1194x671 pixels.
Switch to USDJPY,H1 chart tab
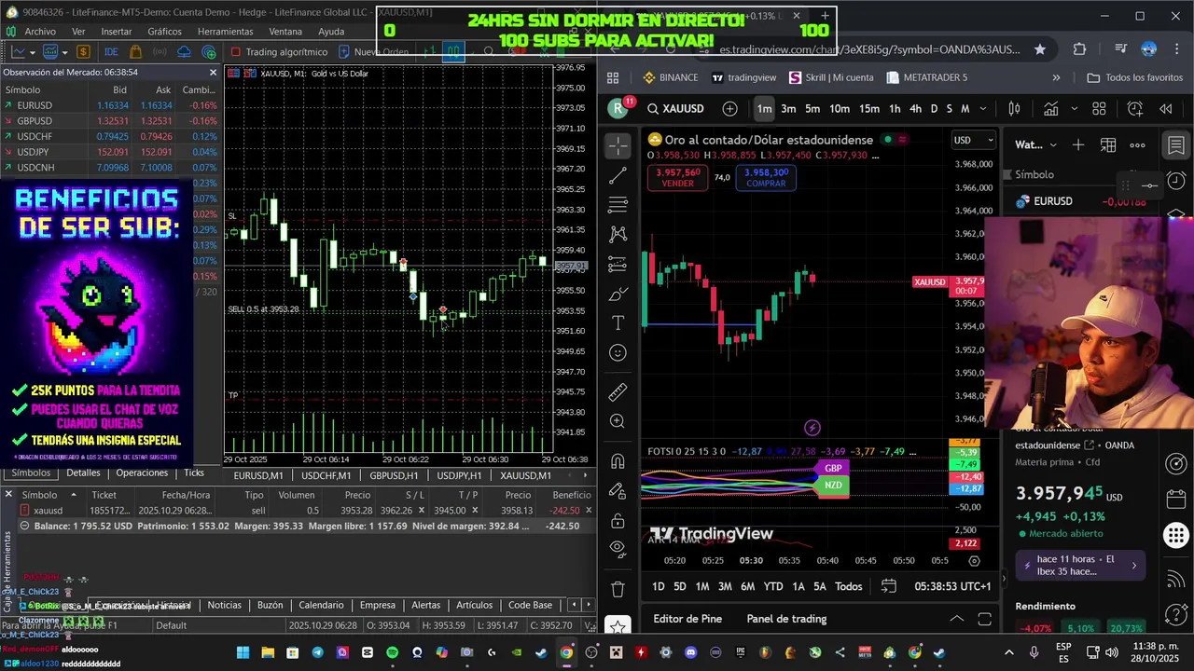tap(459, 475)
